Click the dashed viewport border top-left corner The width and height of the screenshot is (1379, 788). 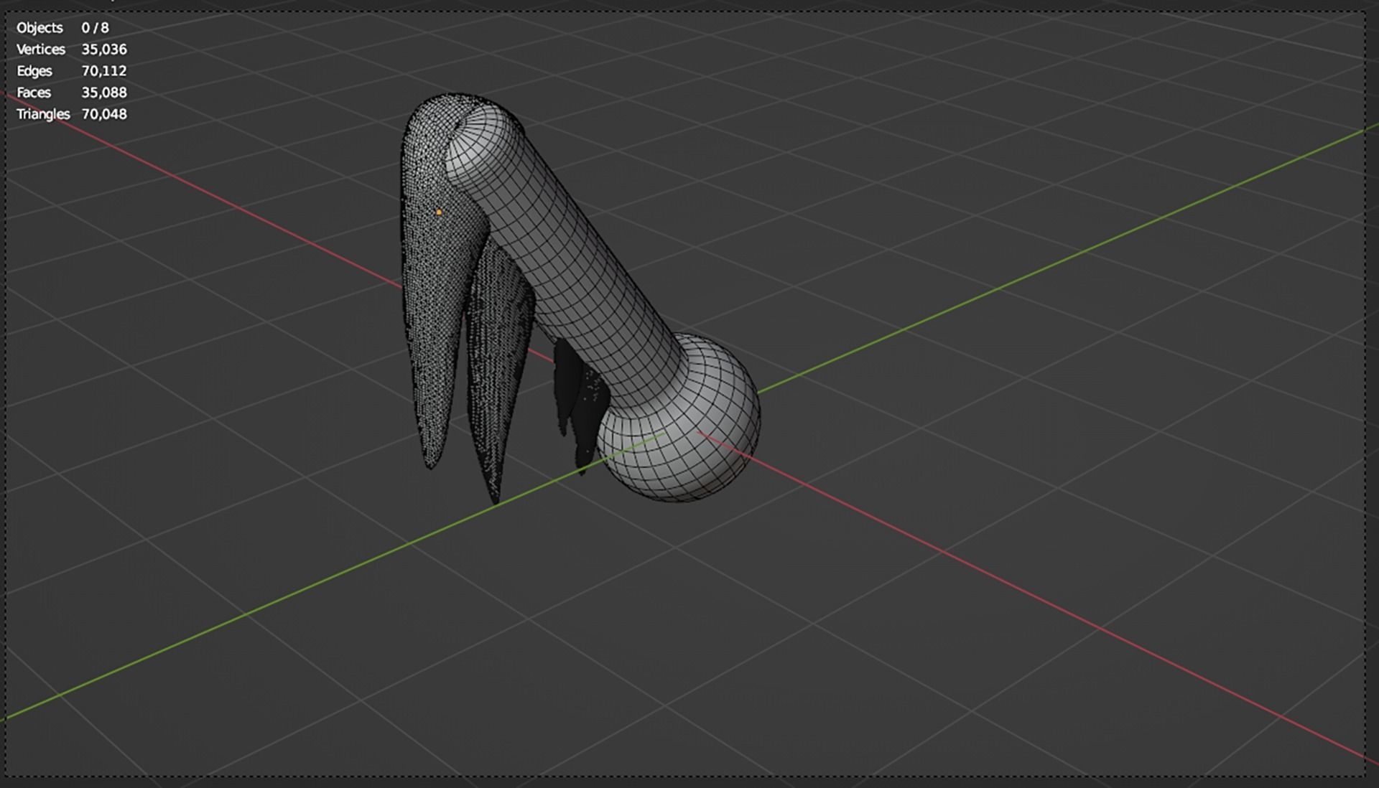coord(7,12)
